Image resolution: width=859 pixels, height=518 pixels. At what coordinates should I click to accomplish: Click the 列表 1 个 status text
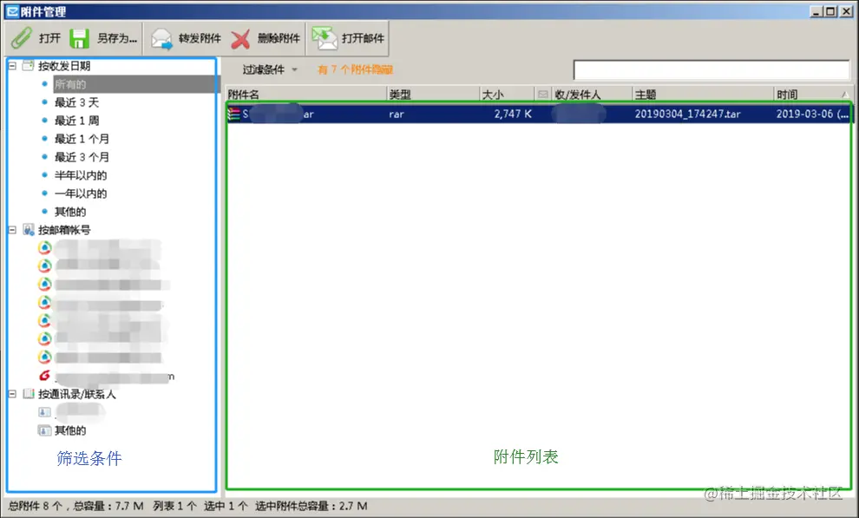pyautogui.click(x=174, y=506)
